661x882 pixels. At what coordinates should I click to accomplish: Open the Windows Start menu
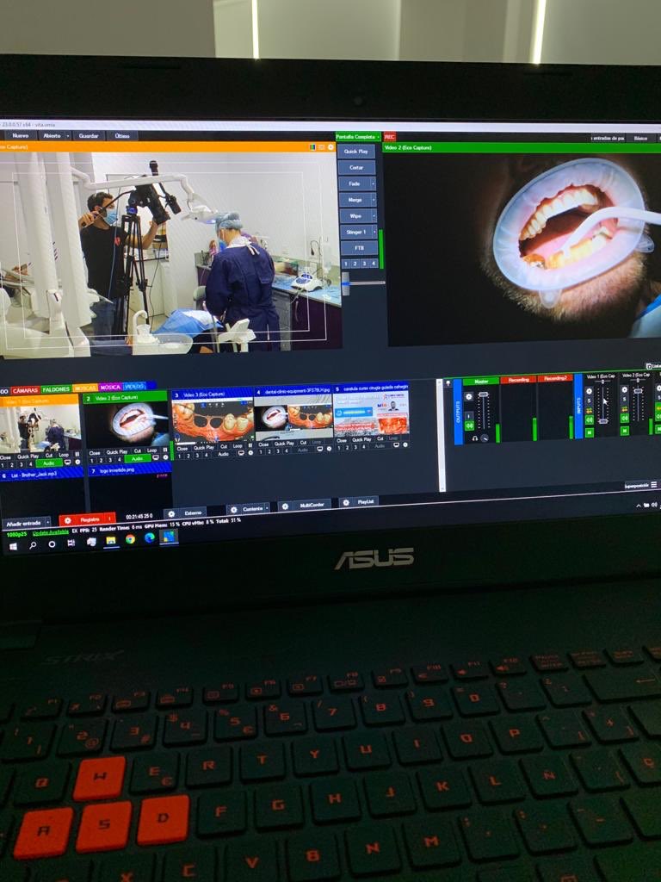click(13, 545)
